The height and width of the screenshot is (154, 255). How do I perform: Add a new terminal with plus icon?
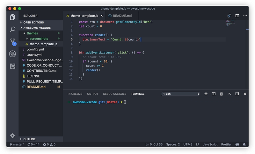click(x=206, y=94)
